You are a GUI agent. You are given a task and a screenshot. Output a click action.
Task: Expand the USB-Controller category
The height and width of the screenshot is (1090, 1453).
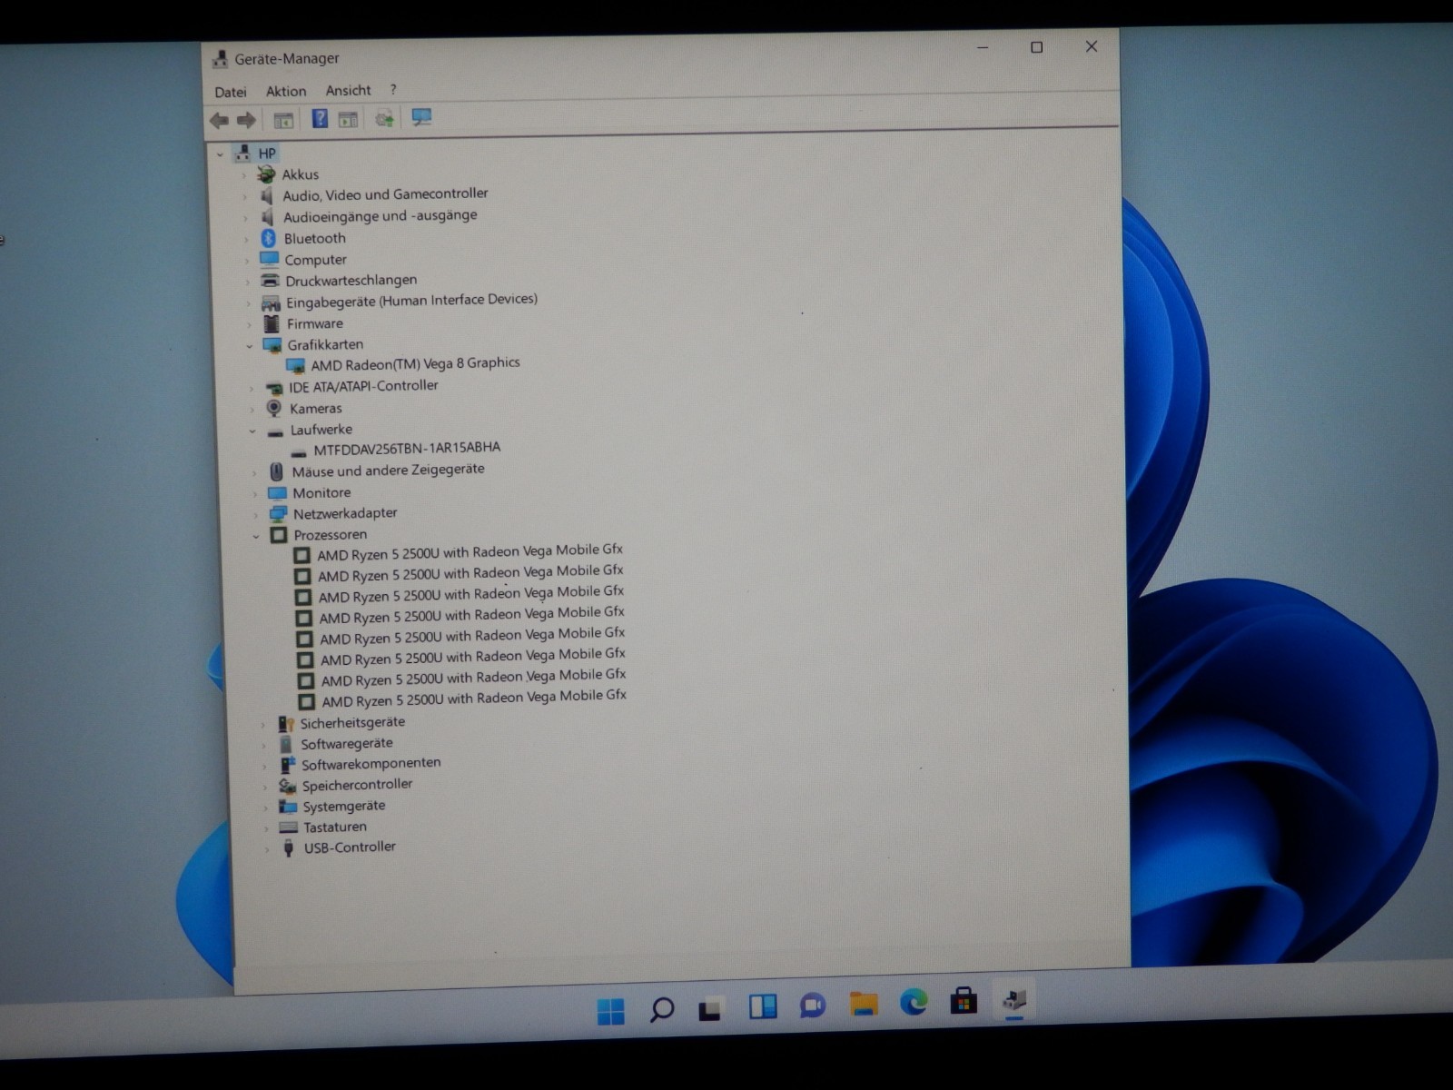267,849
